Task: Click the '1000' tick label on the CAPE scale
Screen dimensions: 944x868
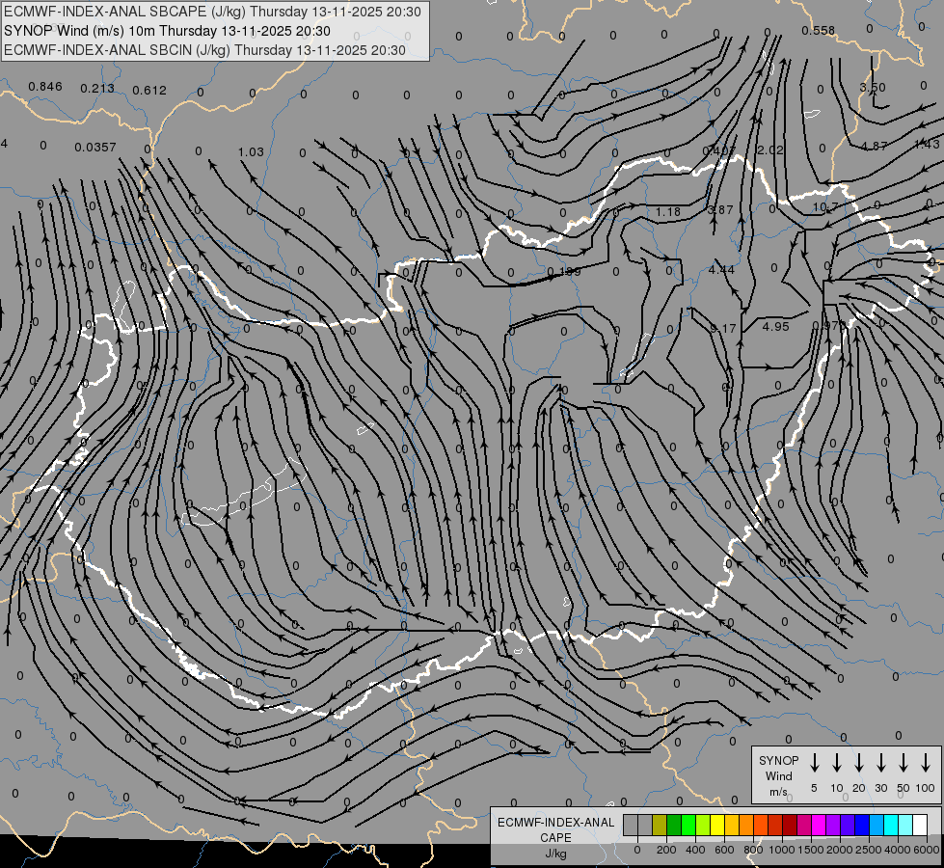Action: click(782, 850)
